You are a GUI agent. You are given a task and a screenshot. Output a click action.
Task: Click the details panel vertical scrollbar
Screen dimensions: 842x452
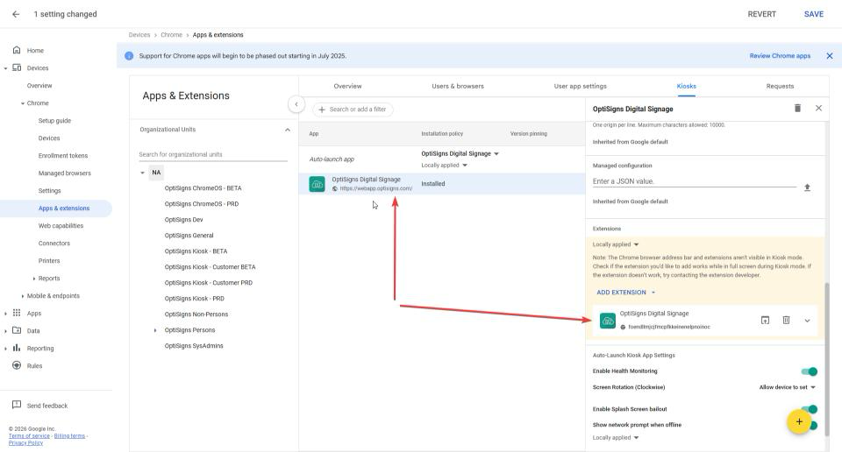point(826,359)
